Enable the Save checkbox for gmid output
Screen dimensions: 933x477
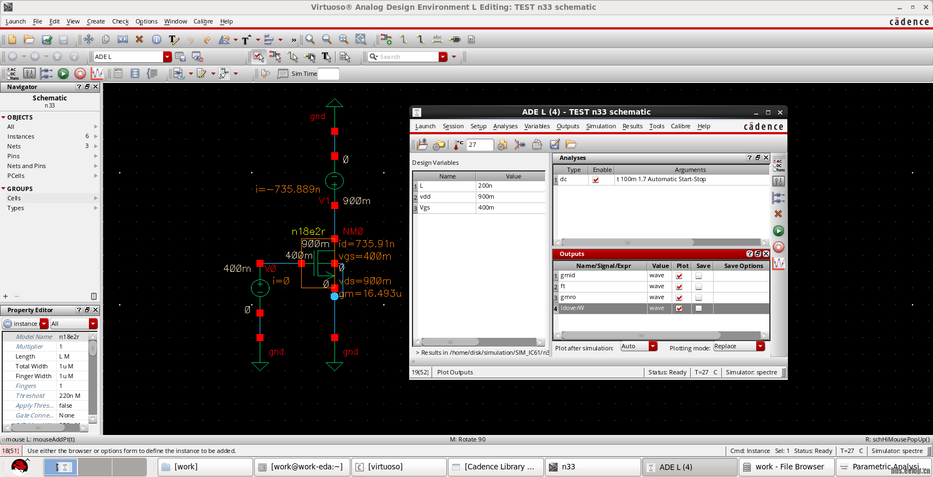click(698, 276)
